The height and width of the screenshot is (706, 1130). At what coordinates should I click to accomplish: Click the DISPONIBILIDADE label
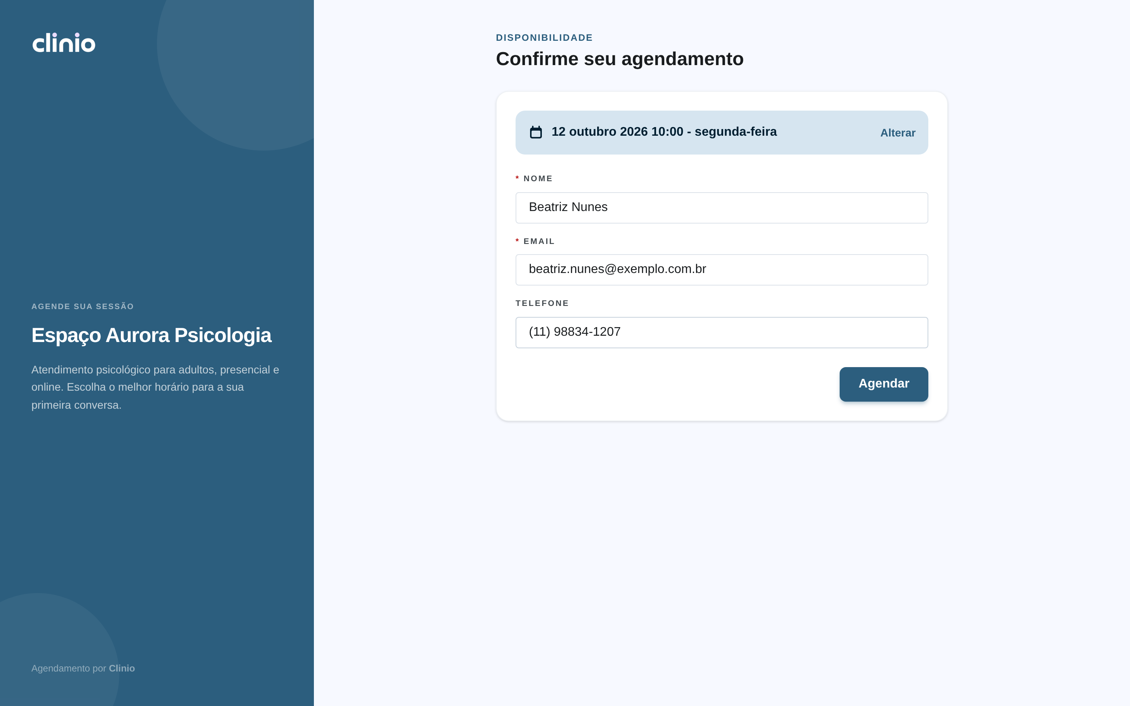(544, 38)
